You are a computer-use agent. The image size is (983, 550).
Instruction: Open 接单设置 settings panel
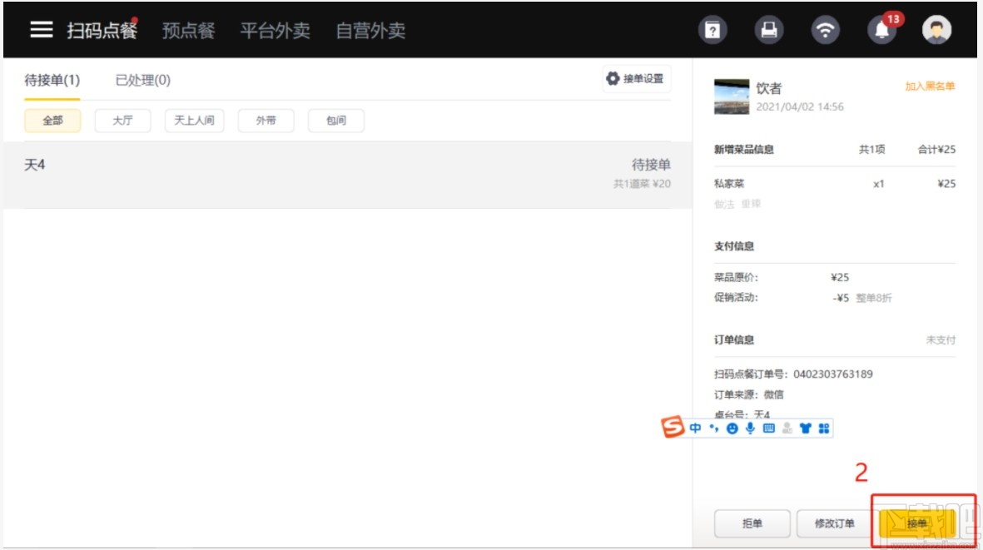tap(635, 78)
